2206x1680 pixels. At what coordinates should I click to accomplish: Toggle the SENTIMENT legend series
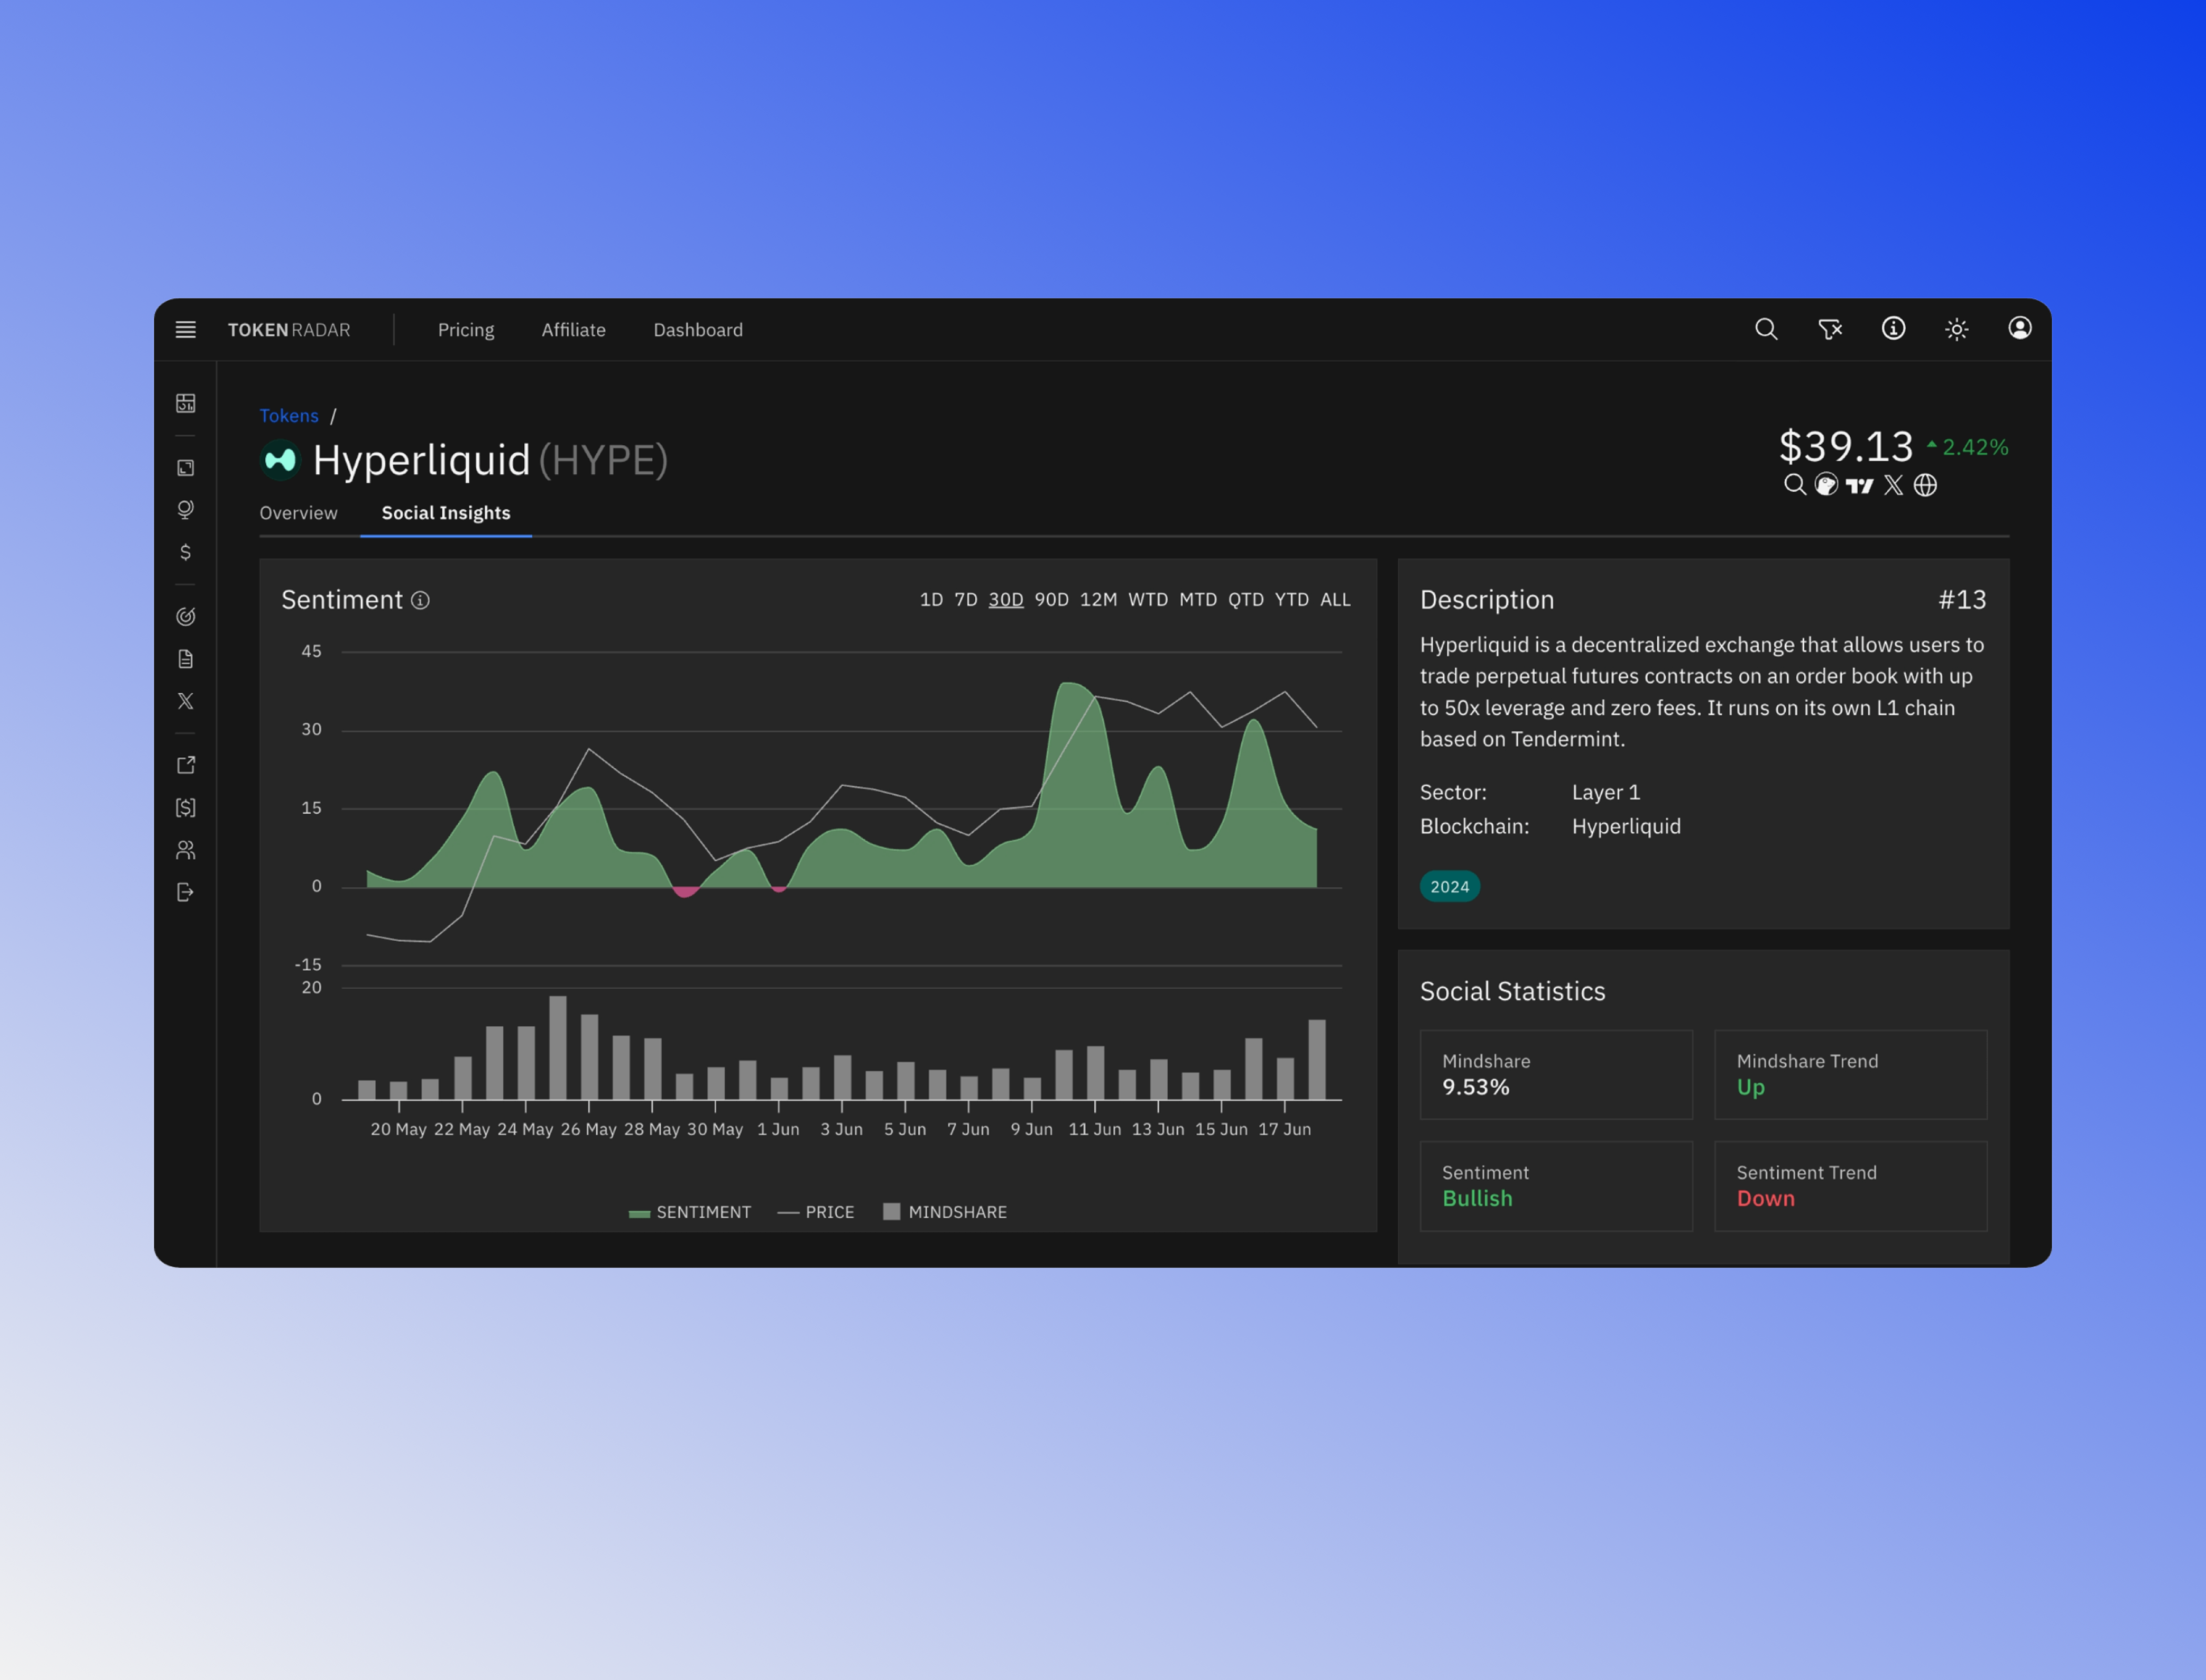click(x=689, y=1212)
